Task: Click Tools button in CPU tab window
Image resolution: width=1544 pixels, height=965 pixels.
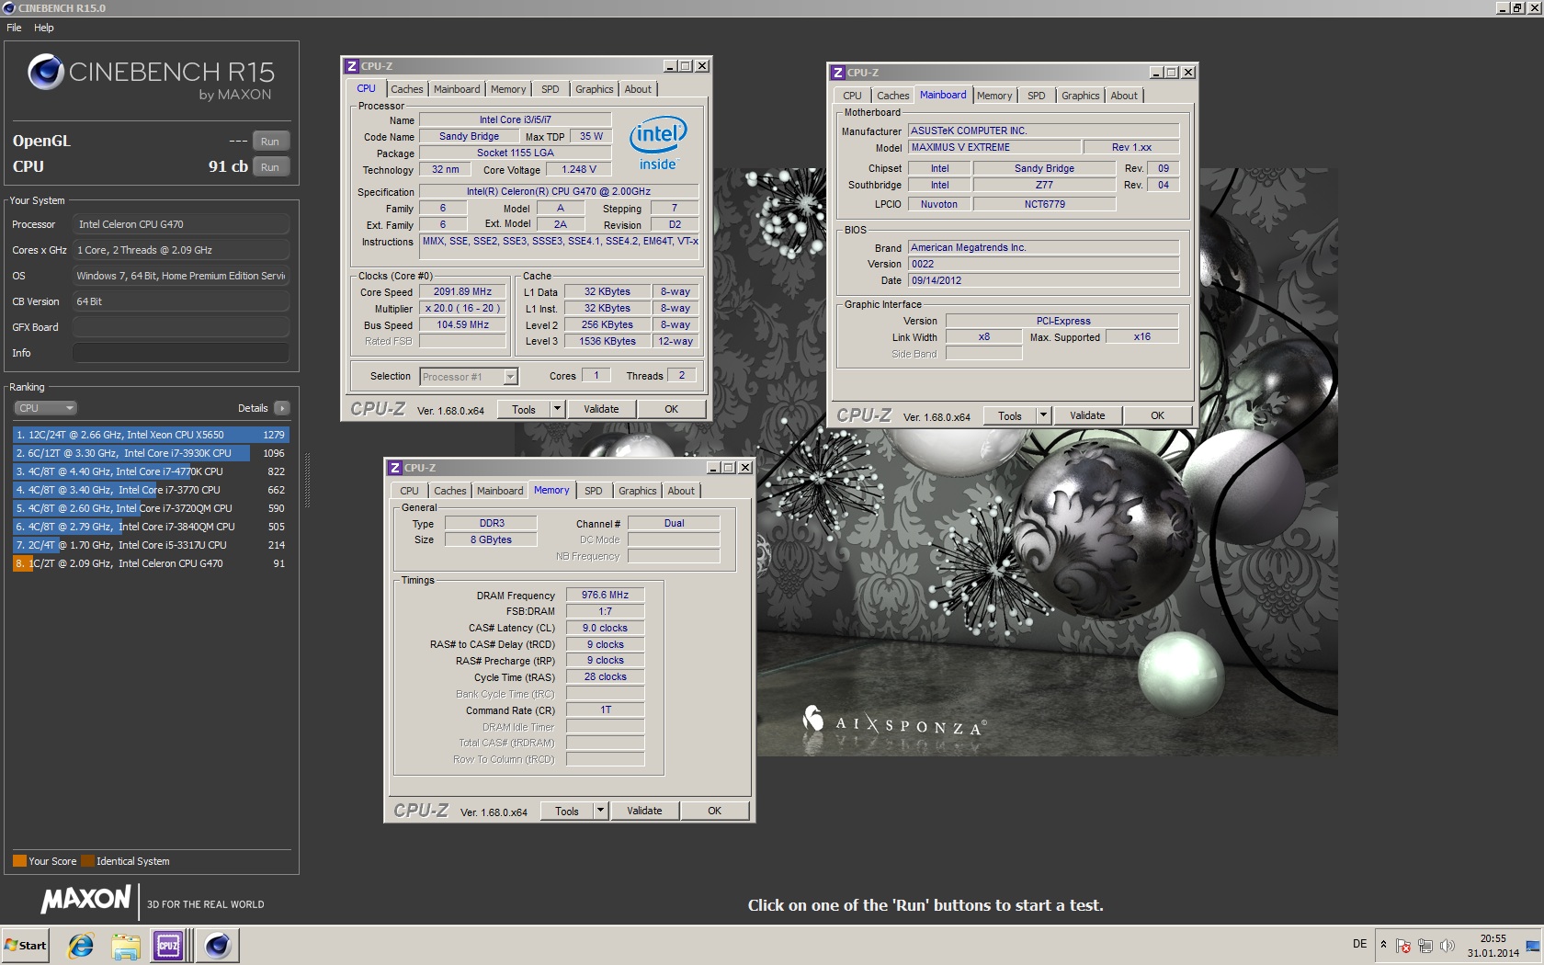Action: coord(524,410)
